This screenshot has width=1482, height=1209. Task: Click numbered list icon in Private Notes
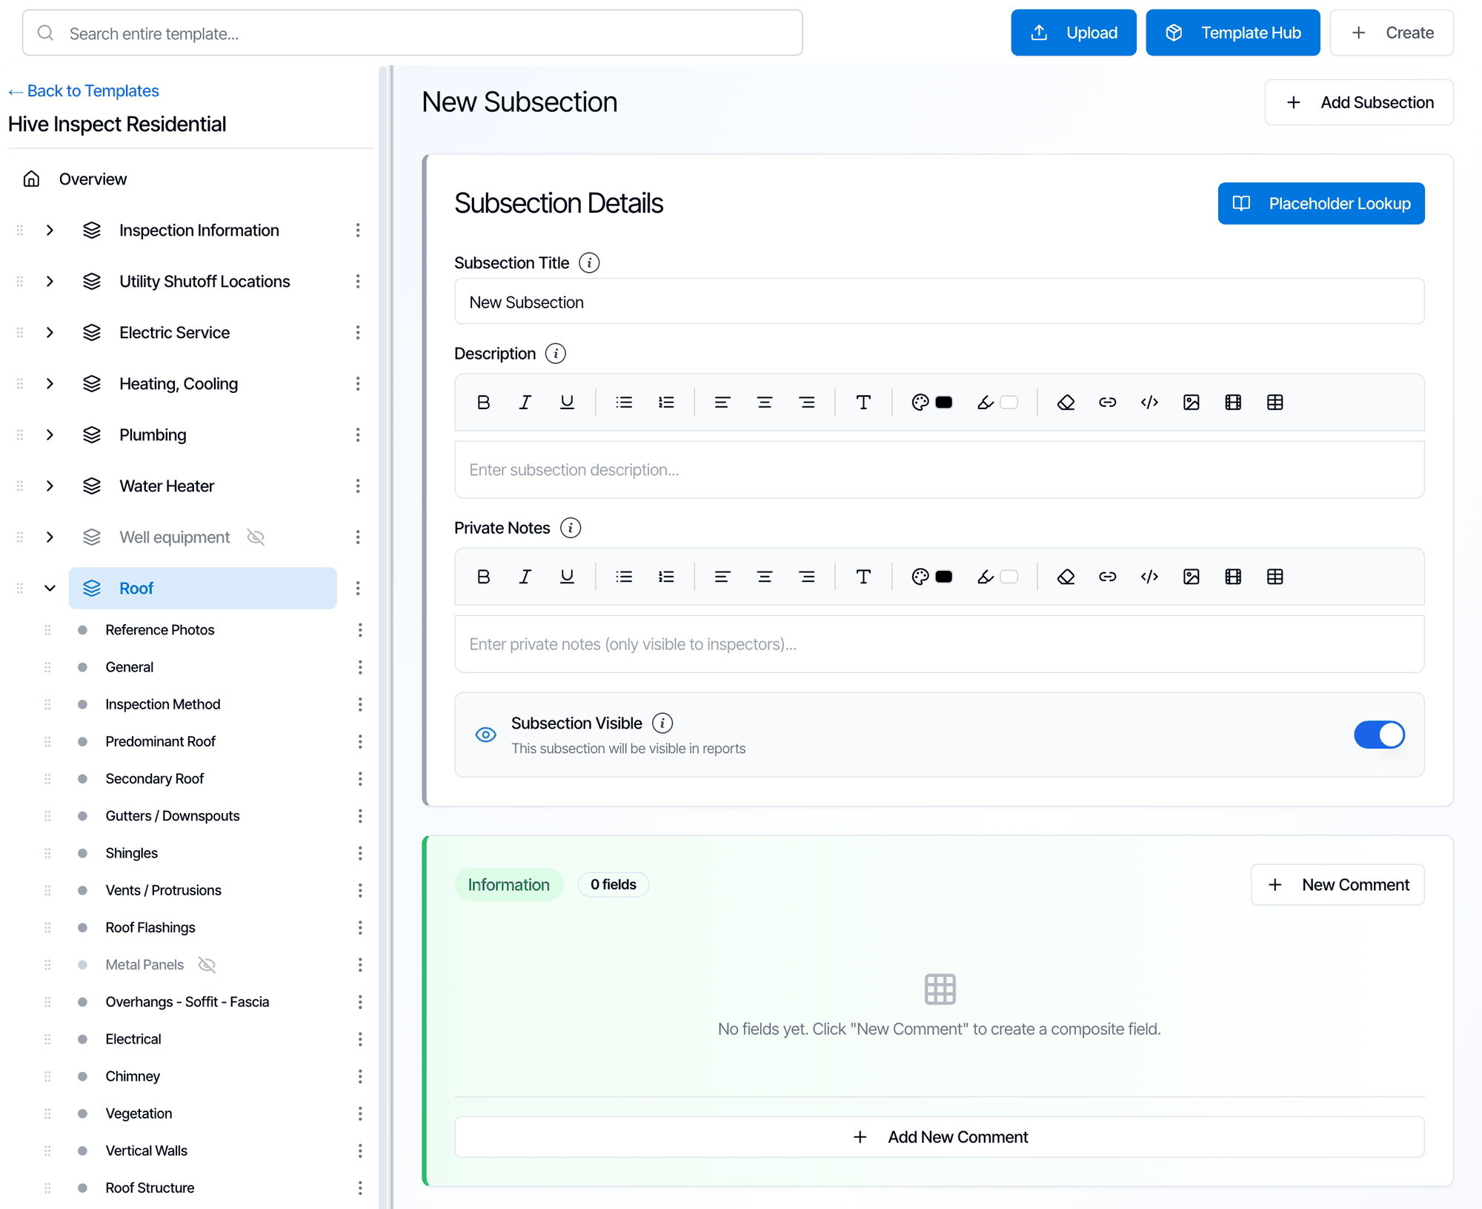click(x=666, y=577)
